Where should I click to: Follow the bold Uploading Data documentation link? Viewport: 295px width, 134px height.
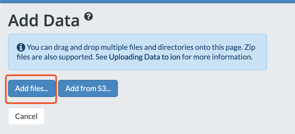pos(145,57)
